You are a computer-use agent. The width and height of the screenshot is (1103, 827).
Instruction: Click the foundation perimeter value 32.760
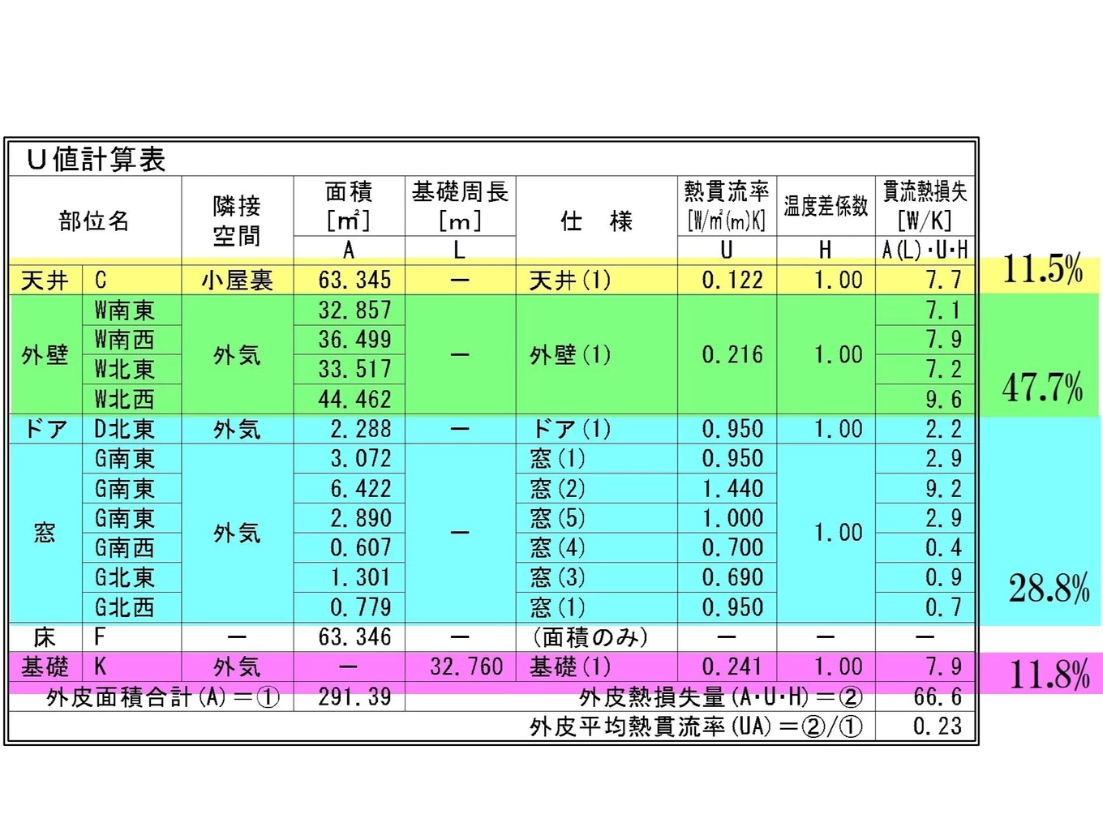click(x=466, y=667)
